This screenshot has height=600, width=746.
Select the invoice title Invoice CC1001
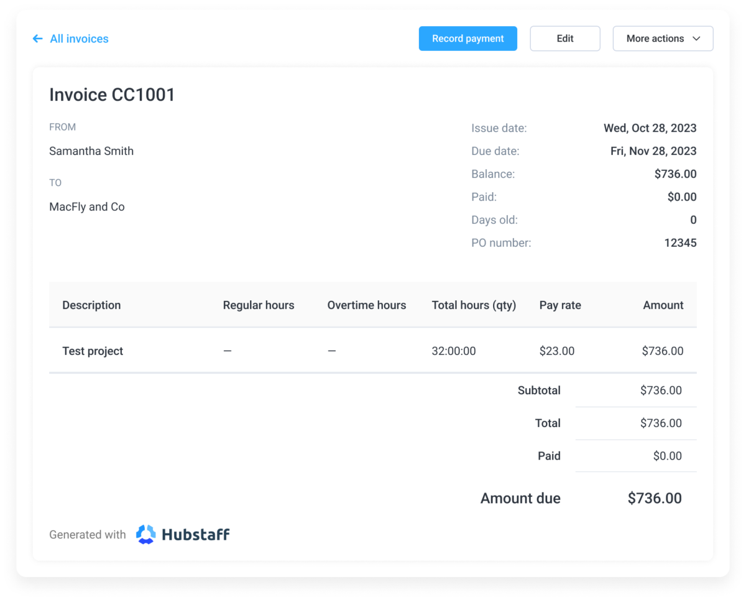pyautogui.click(x=112, y=95)
